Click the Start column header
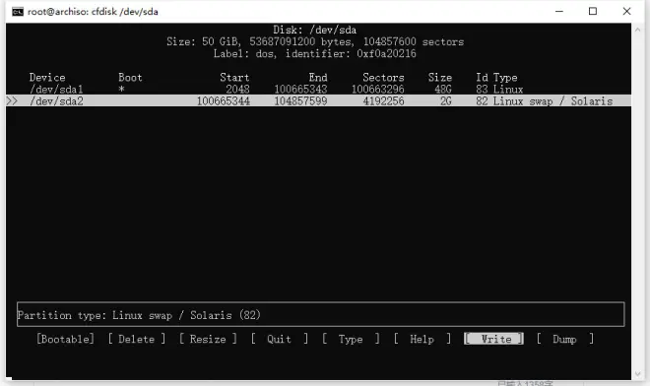Screen dimensions: 650x386 coord(234,78)
